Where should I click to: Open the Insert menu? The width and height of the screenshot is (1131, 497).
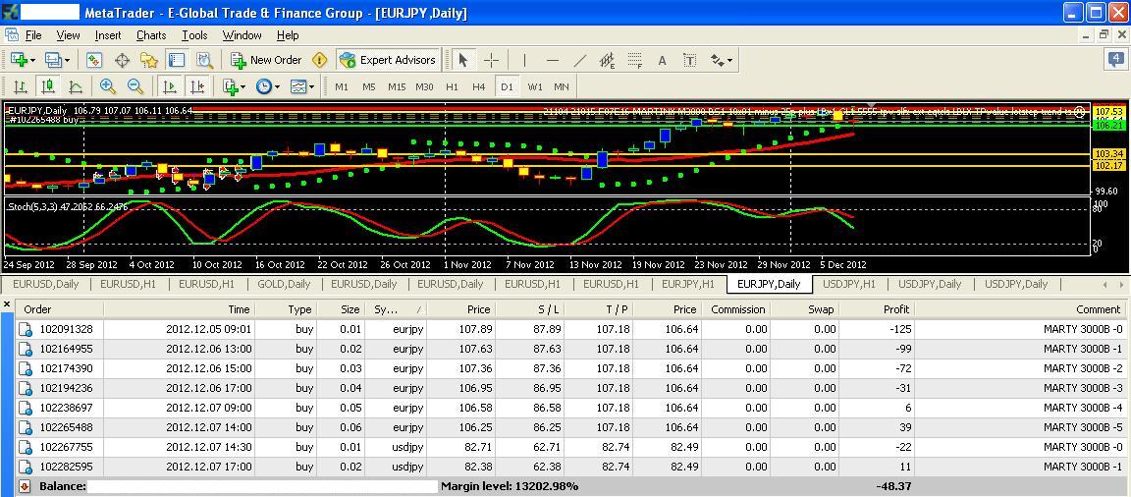coord(108,34)
